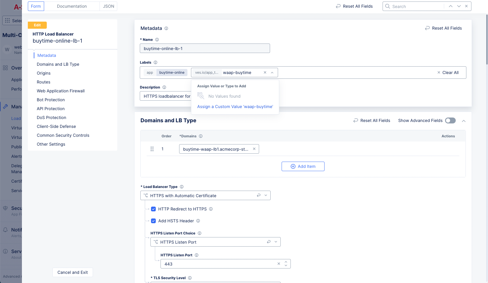Click the drag handle beside domain order 1
The image size is (488, 283).
[x=152, y=149]
